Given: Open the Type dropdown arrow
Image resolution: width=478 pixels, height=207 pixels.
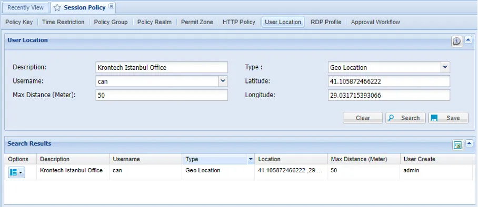Looking at the screenshot, I should coord(445,67).
